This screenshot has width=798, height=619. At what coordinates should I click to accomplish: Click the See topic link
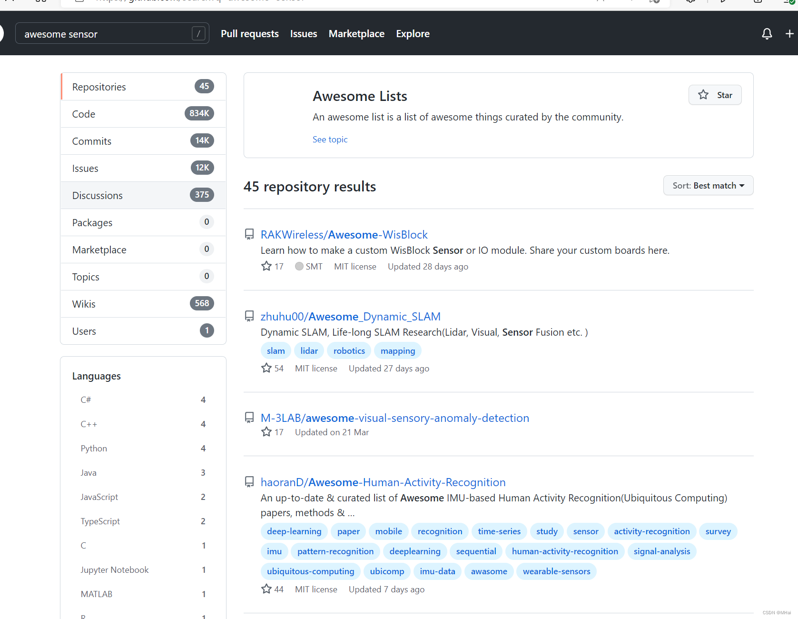pos(330,139)
